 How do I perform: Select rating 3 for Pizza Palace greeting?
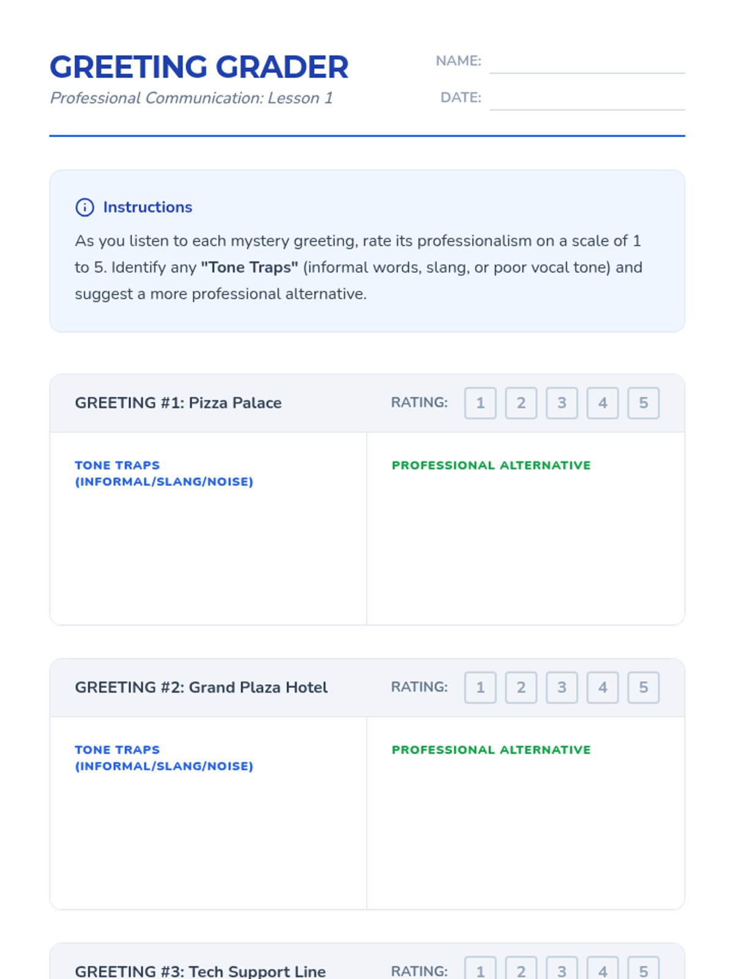tap(562, 403)
